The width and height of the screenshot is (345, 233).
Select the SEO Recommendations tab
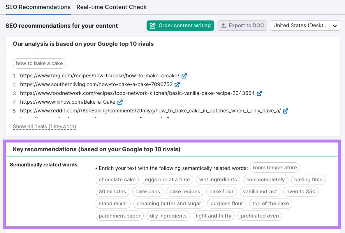tap(38, 7)
